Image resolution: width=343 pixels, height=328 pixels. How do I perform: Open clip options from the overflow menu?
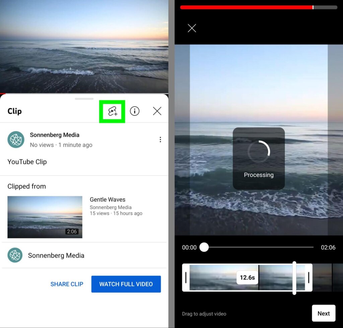[160, 140]
